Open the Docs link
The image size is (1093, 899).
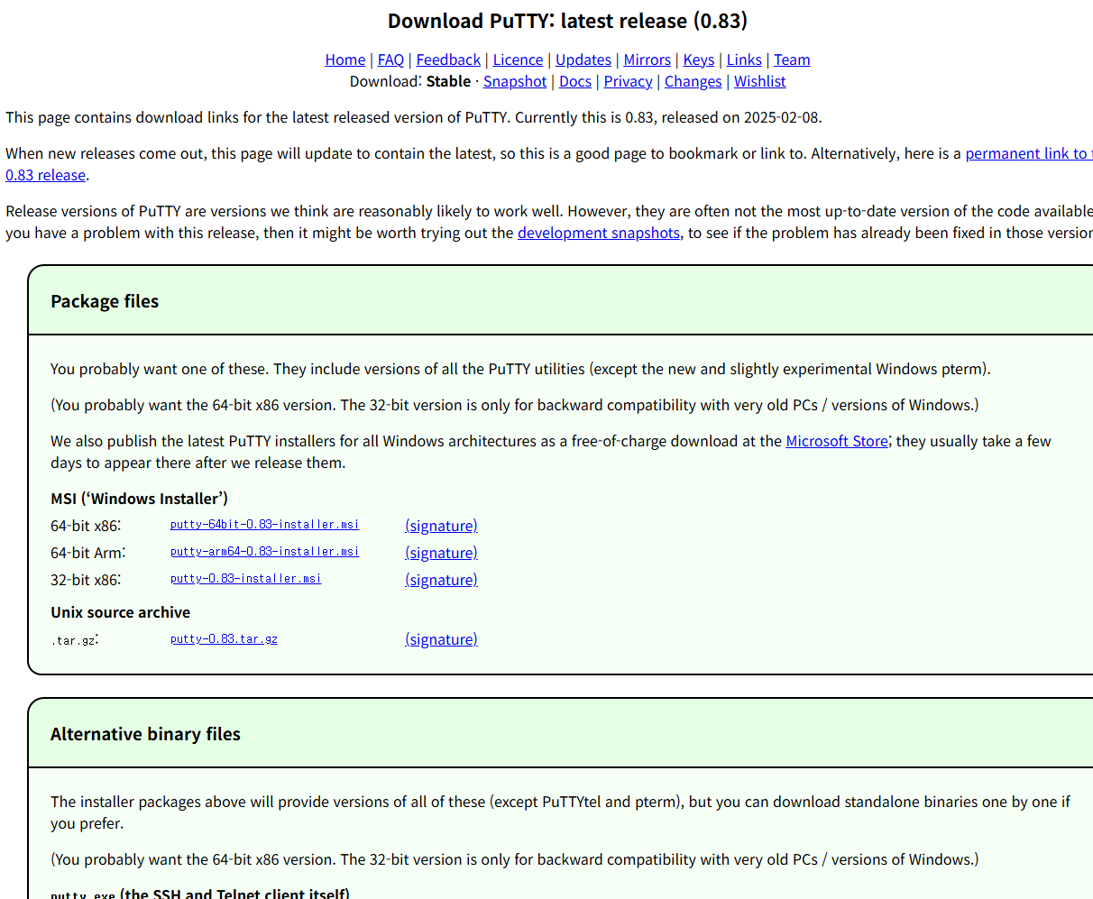click(575, 81)
